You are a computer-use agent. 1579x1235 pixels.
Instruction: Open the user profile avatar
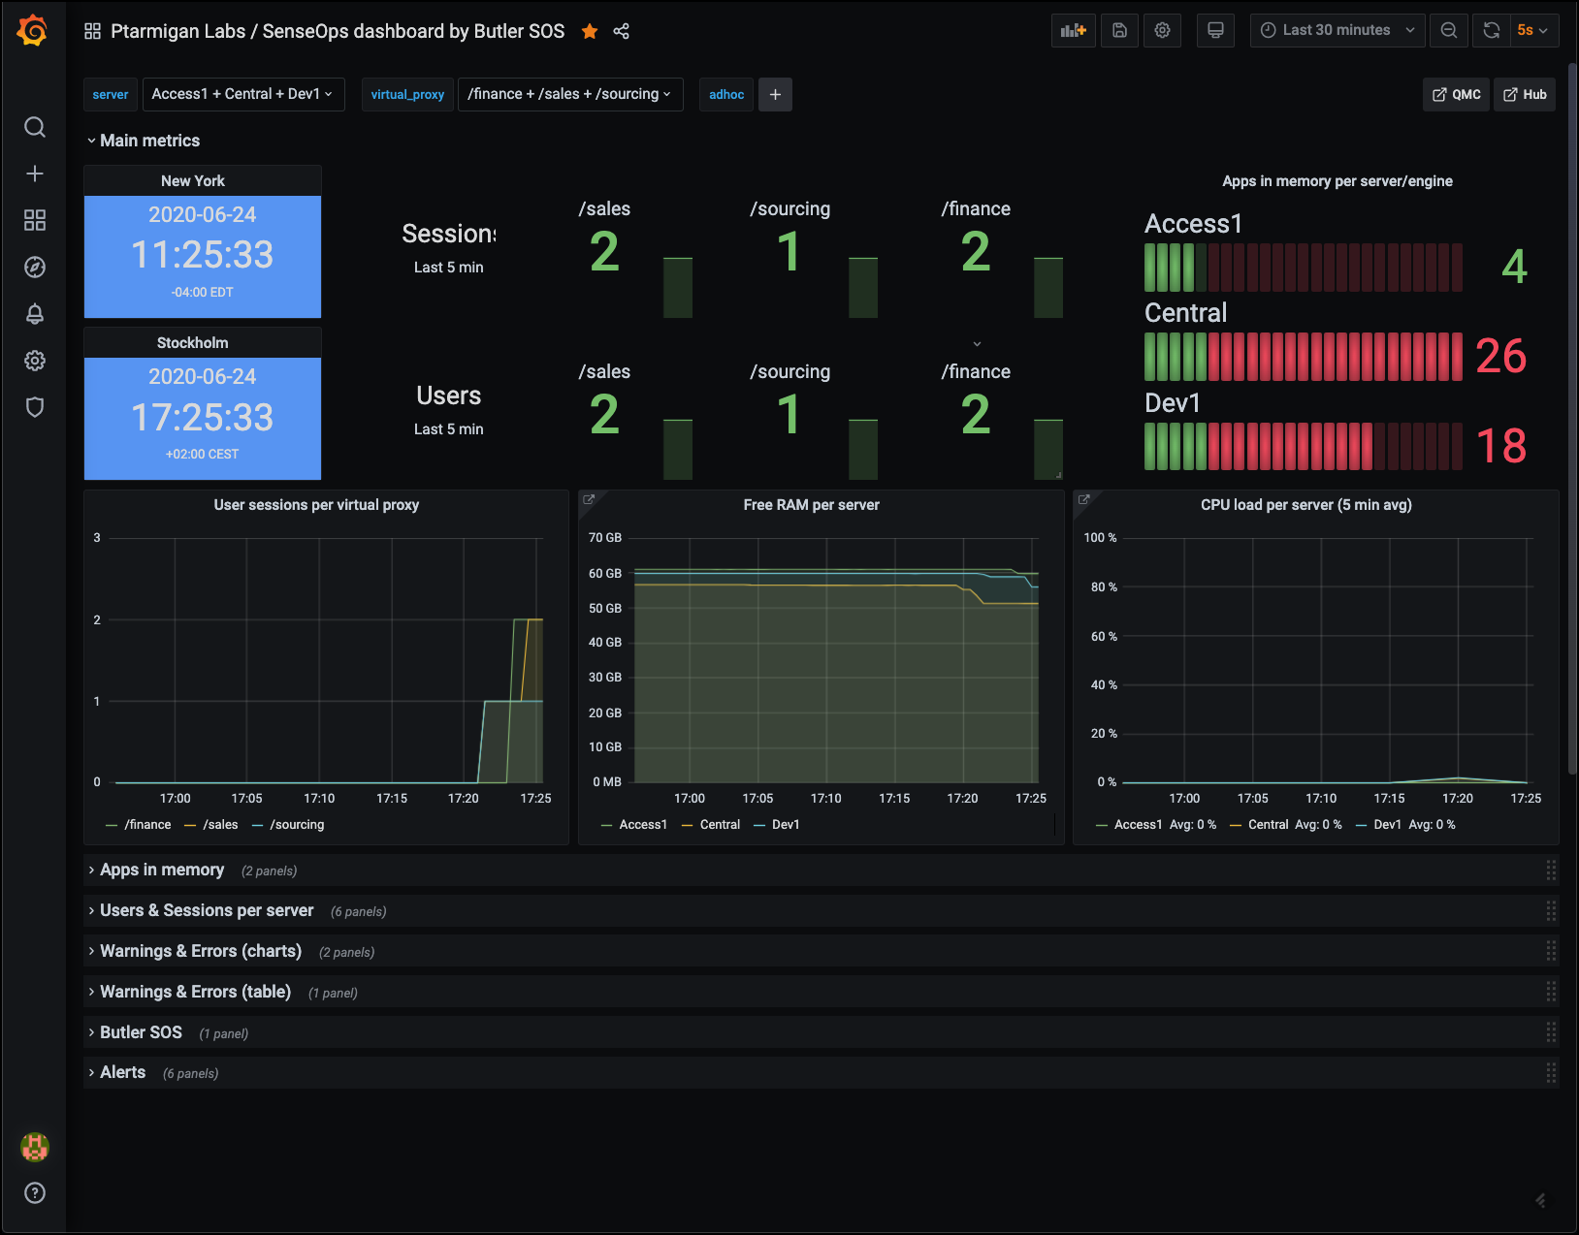[34, 1146]
